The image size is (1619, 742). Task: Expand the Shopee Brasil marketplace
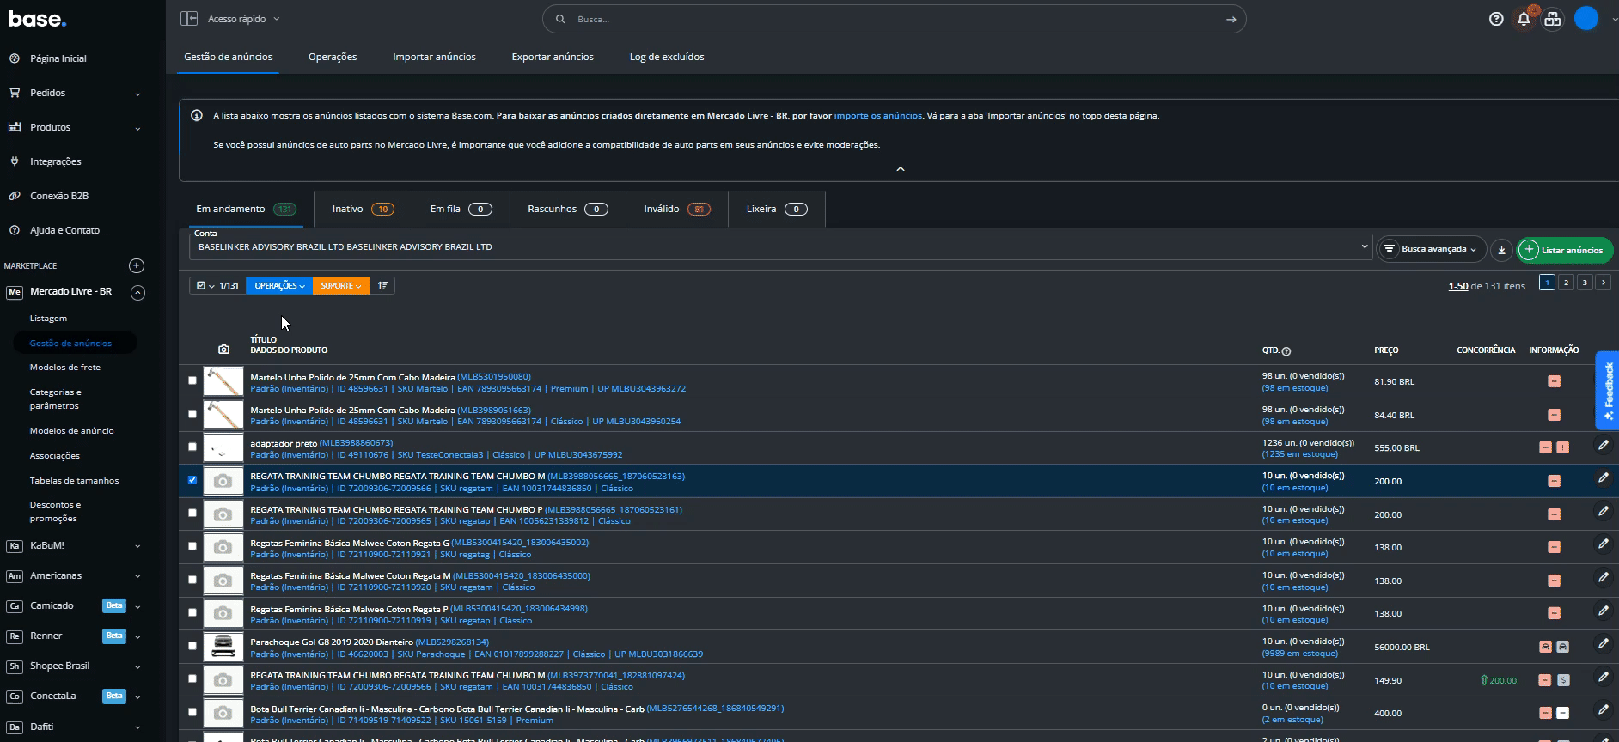click(137, 666)
